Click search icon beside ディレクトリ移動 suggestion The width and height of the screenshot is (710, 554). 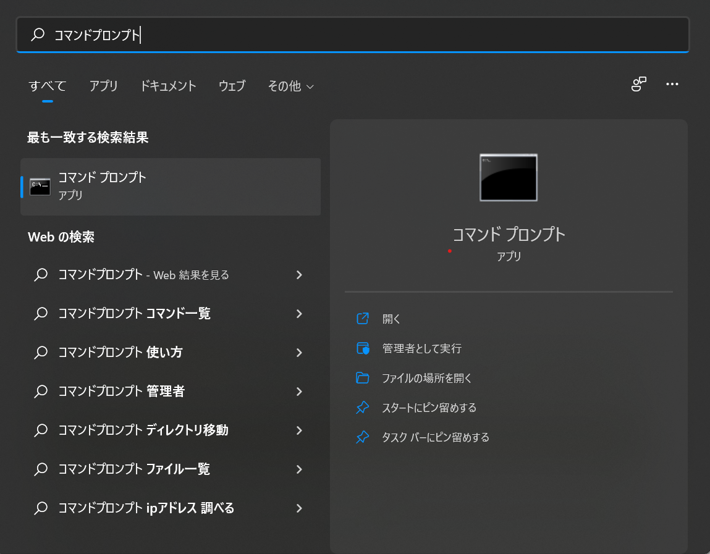[41, 430]
